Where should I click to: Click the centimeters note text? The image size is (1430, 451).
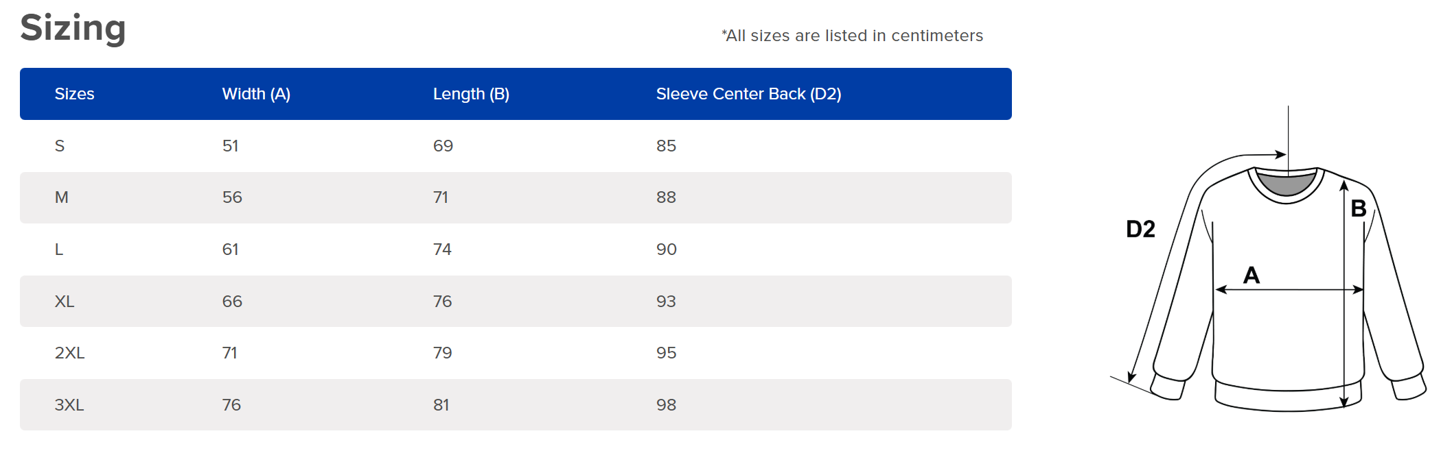click(x=852, y=36)
